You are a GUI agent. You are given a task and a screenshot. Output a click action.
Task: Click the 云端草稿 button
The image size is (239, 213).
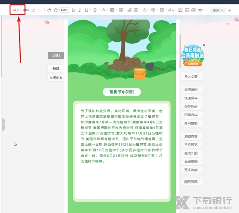click(192, 162)
